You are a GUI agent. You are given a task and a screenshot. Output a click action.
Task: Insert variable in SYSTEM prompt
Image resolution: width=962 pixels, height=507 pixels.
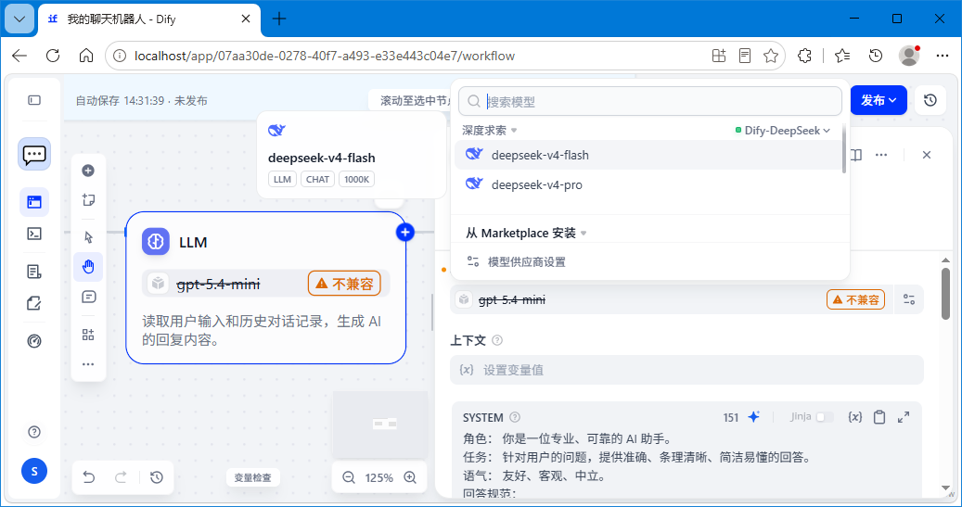[855, 417]
